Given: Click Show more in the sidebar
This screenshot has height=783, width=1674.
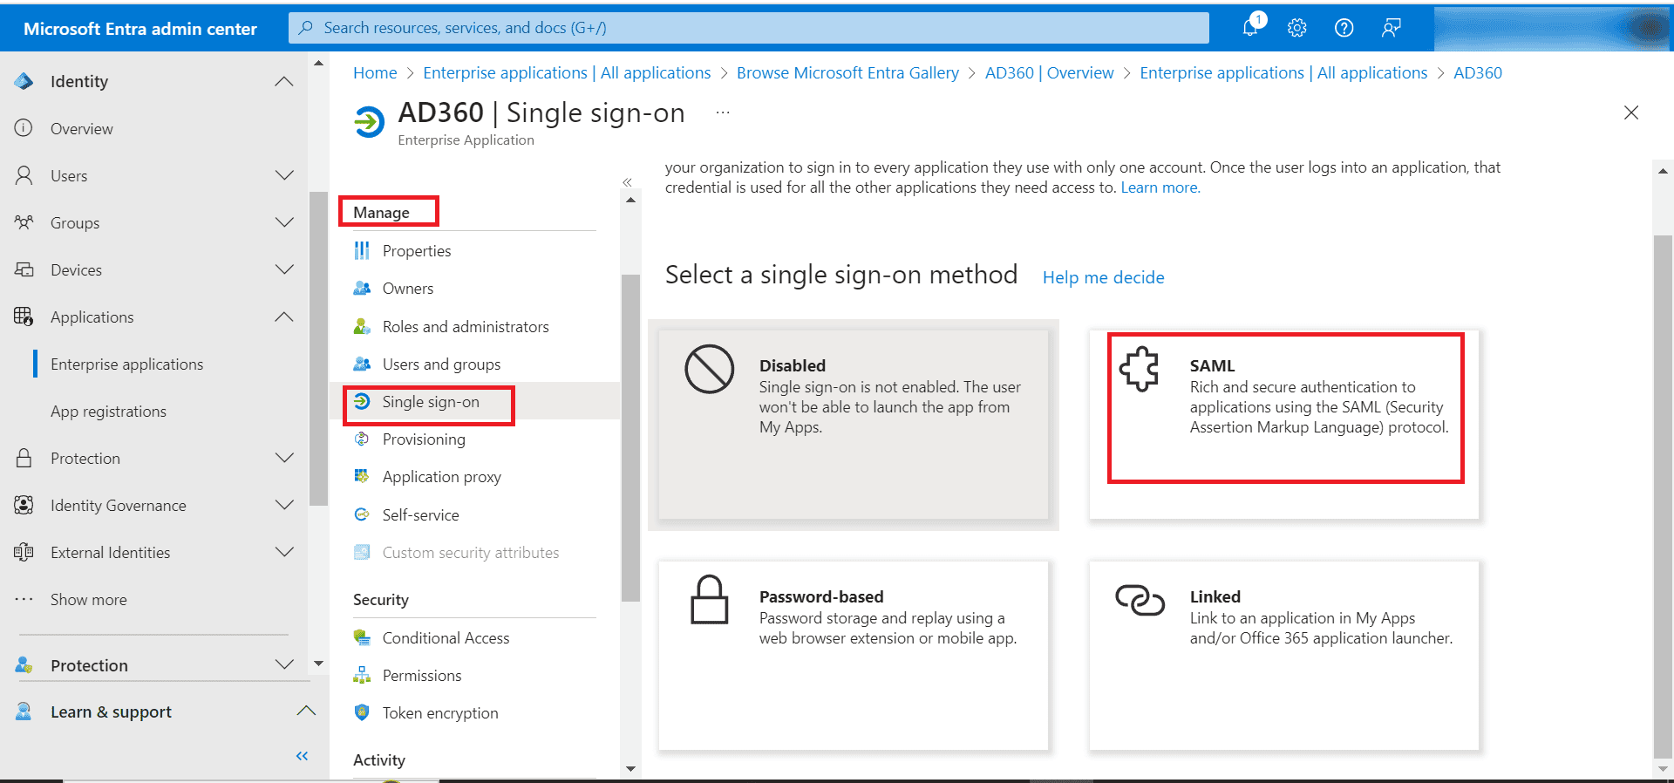Looking at the screenshot, I should tap(87, 599).
